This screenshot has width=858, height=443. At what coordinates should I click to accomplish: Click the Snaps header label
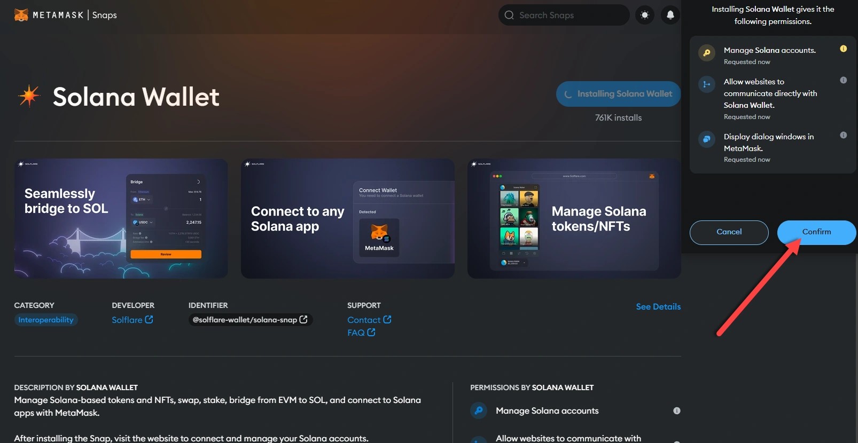[x=105, y=15]
